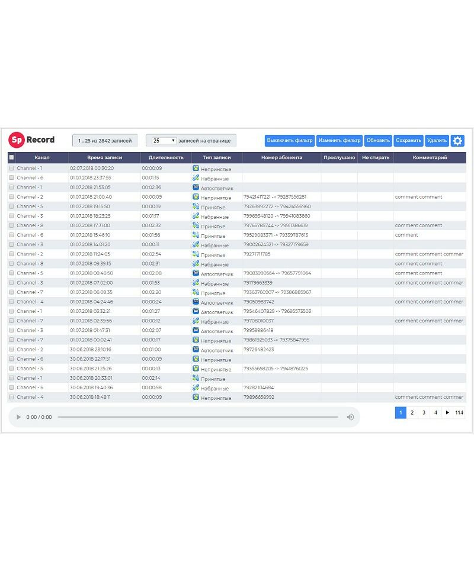Go to next page using arrow button

click(x=447, y=413)
